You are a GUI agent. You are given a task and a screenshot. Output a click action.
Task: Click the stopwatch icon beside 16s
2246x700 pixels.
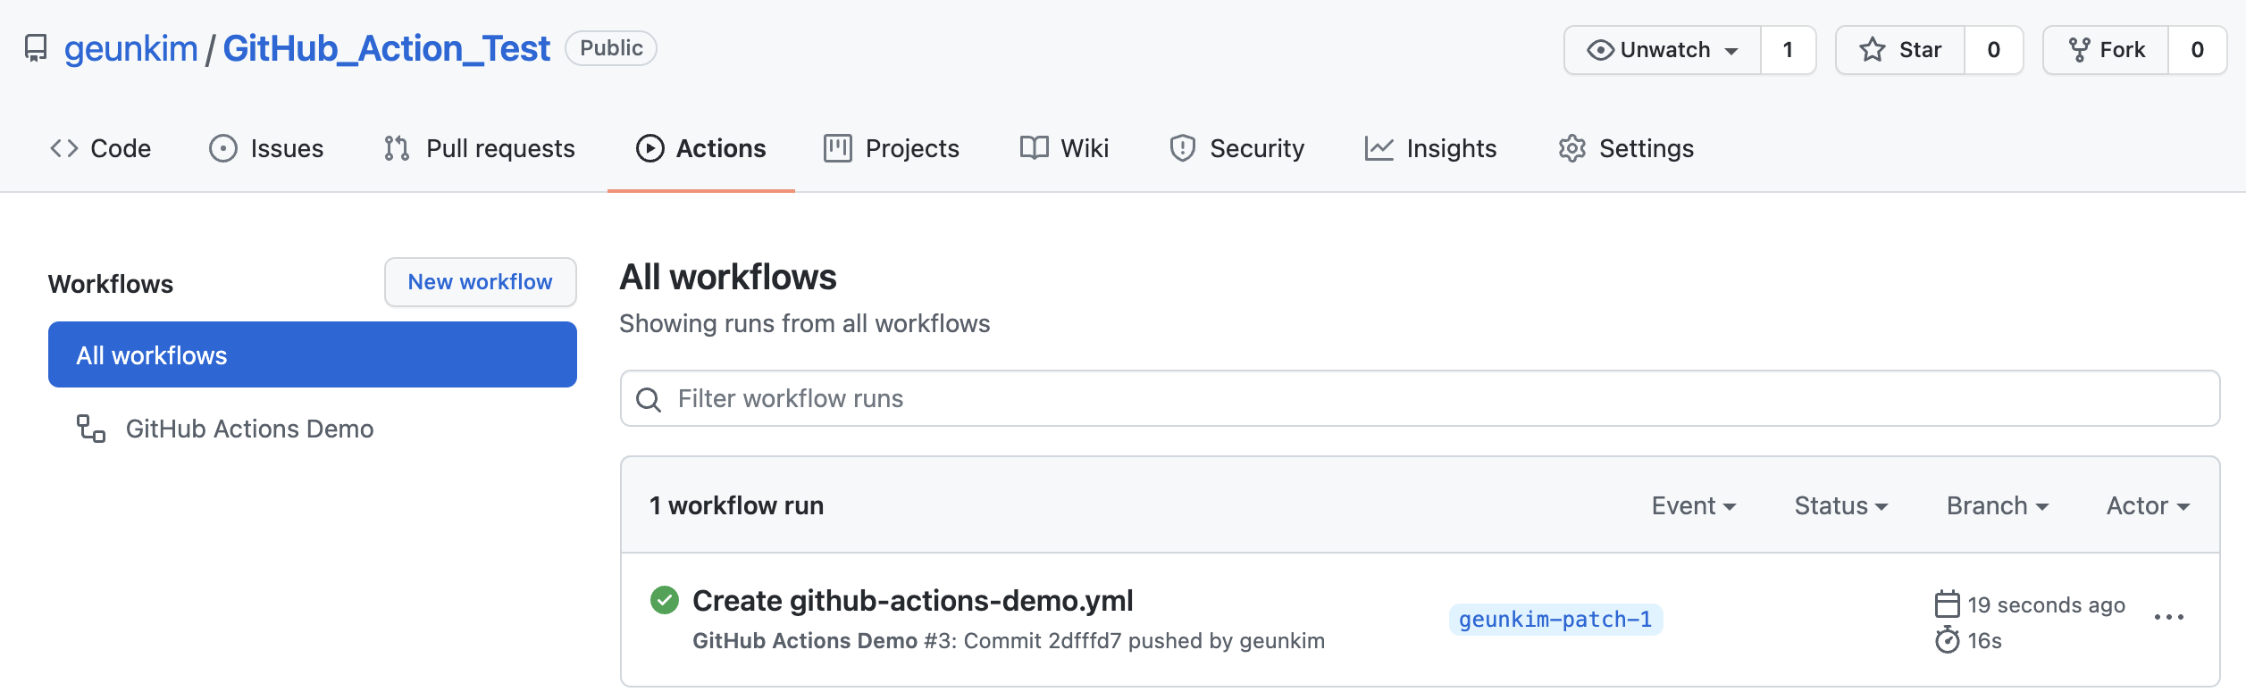coord(1948,640)
